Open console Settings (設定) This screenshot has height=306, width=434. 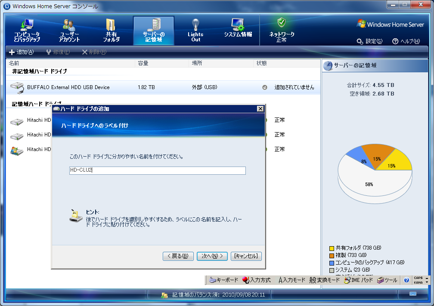[369, 41]
